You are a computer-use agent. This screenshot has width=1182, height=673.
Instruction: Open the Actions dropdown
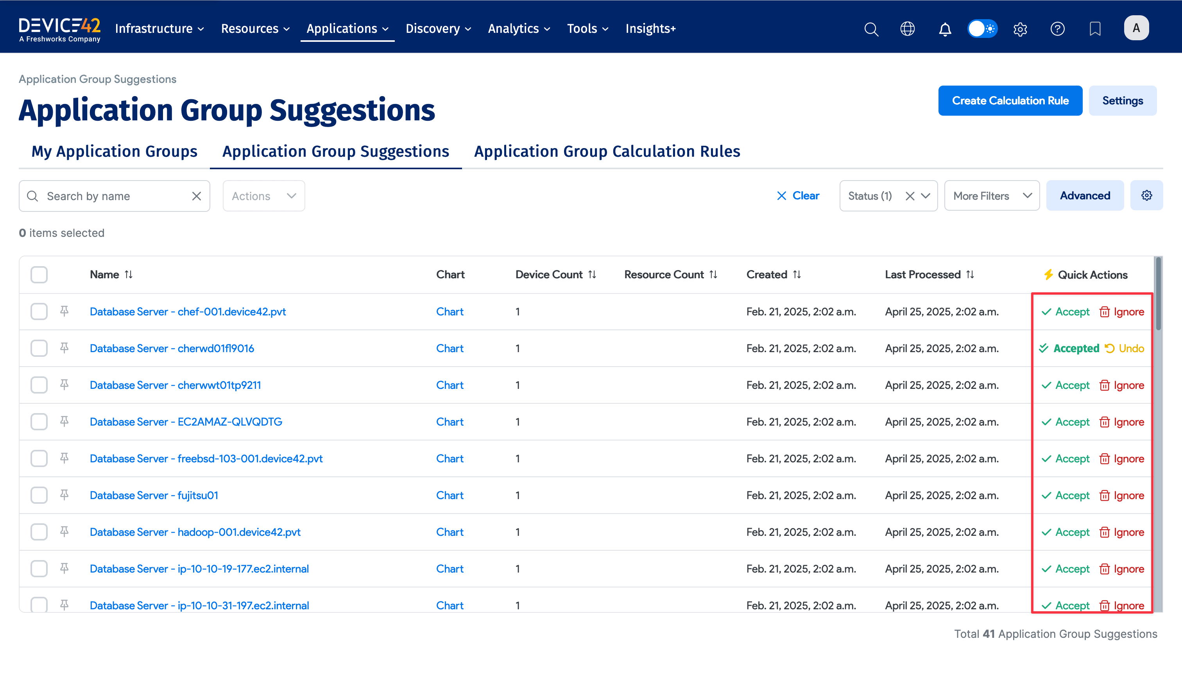(263, 195)
